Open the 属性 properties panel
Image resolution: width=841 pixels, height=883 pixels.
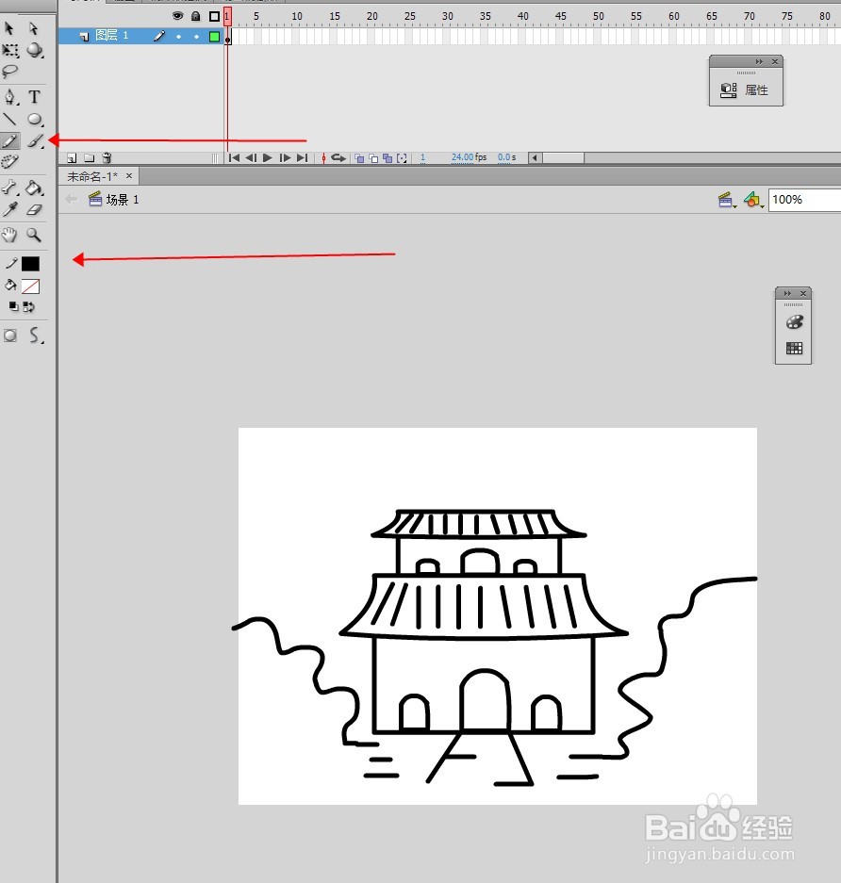click(x=746, y=90)
